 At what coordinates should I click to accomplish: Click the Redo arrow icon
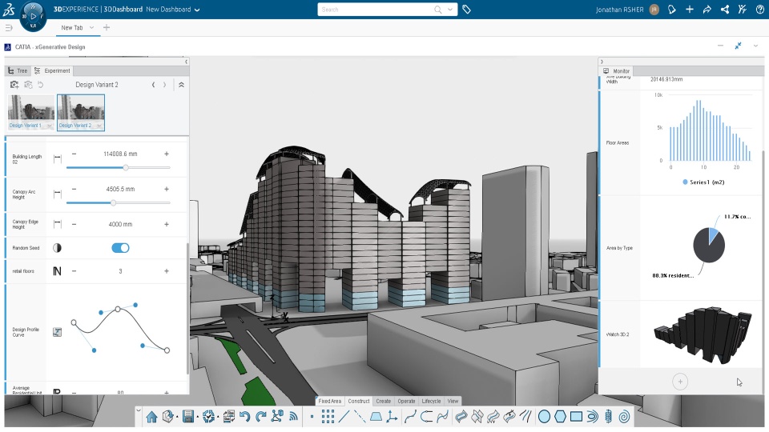tap(260, 417)
